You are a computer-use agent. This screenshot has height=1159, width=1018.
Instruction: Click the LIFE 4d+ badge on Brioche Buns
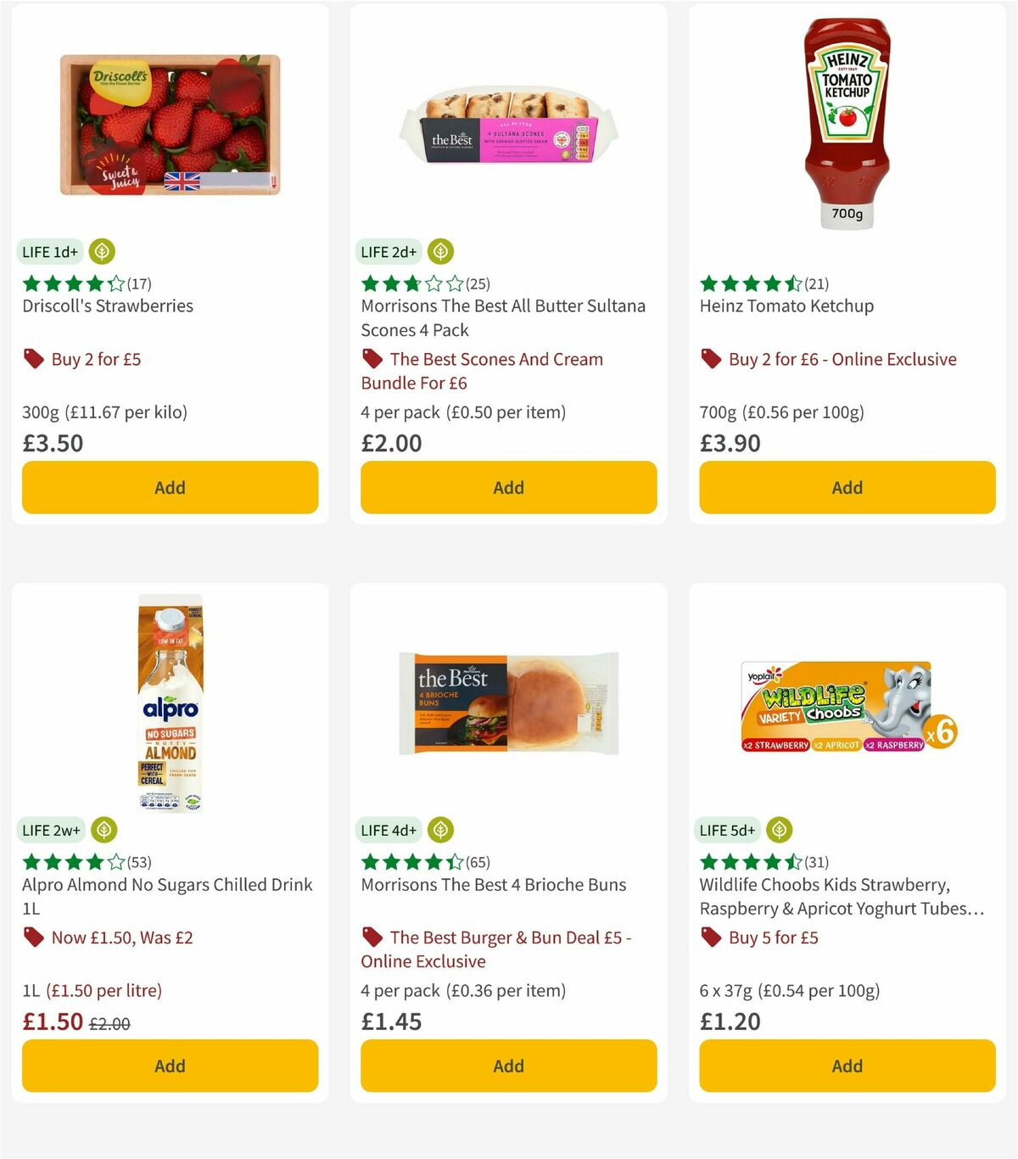pos(389,830)
